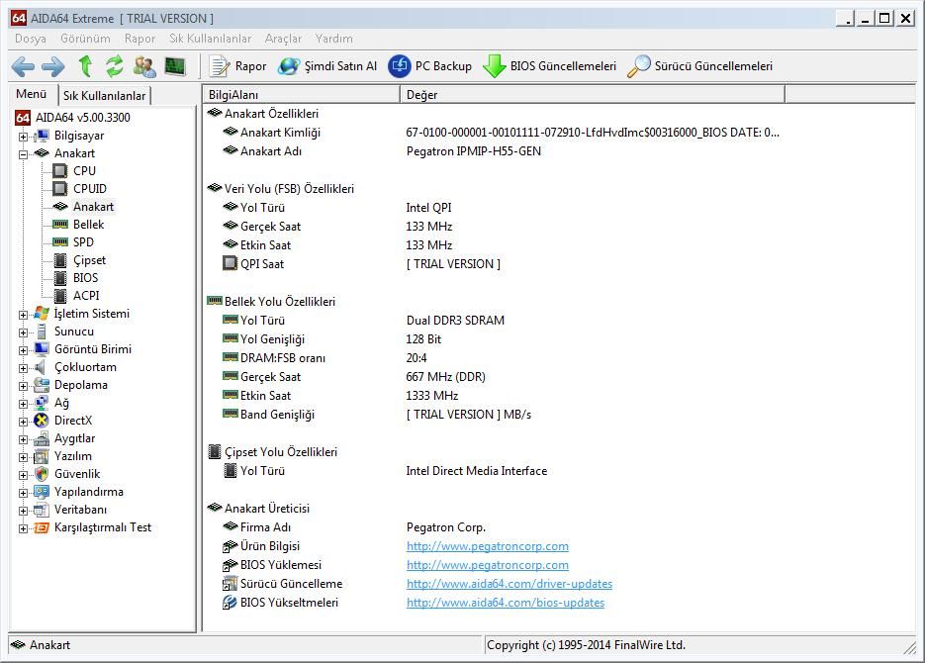This screenshot has width=925, height=663.
Task: Expand the Görüntü Birimi node
Action: (x=23, y=350)
